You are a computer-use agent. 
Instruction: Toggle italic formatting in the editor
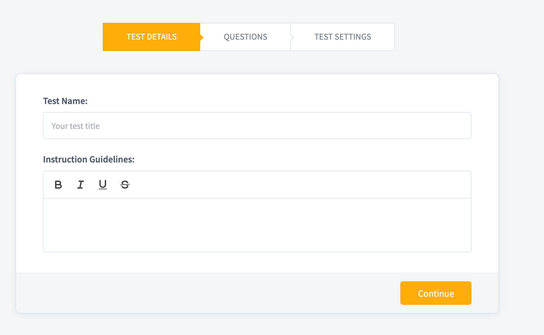click(x=81, y=185)
